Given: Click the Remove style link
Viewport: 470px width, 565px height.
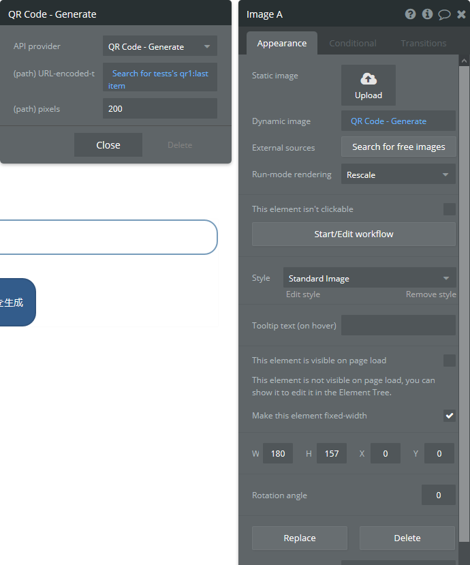Looking at the screenshot, I should click(x=430, y=294).
